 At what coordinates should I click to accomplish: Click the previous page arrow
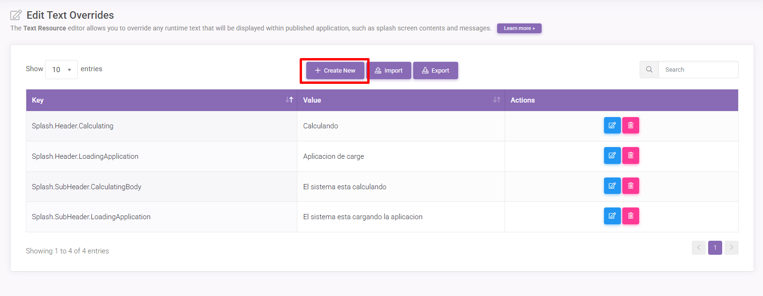coord(698,248)
